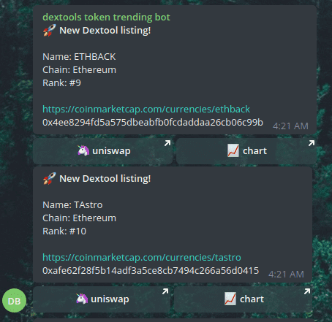The image size is (332, 322).
Task: Click the chart emoji icon under TAstro message
Action: tap(230, 299)
